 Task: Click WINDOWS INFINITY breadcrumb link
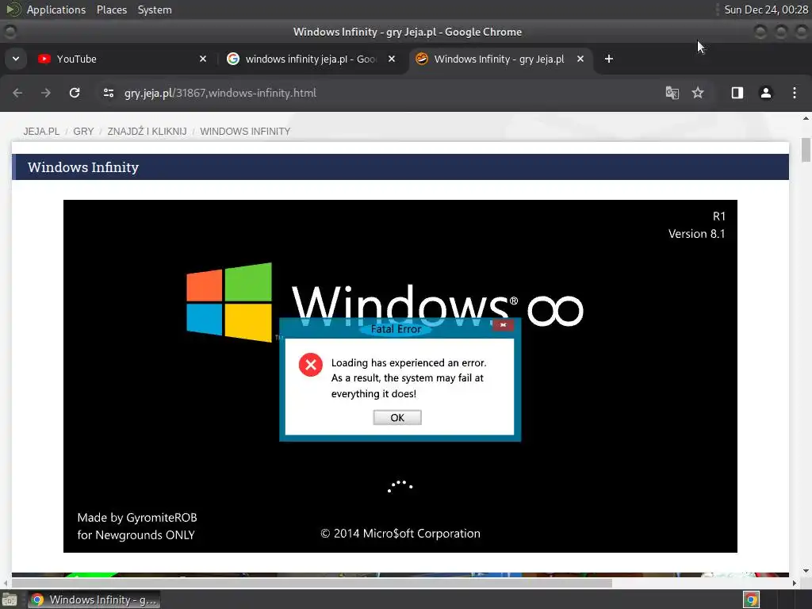[245, 132]
